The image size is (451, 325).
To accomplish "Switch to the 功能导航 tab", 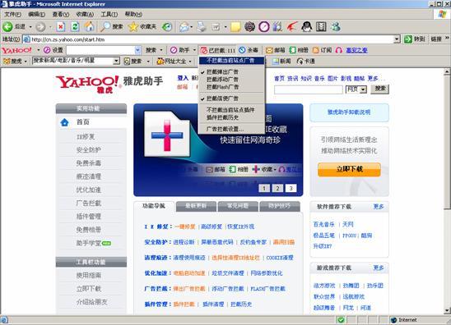I will tap(154, 206).
